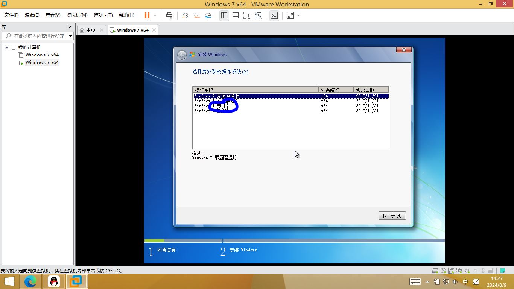Click the battery power tray icon

click(x=437, y=281)
